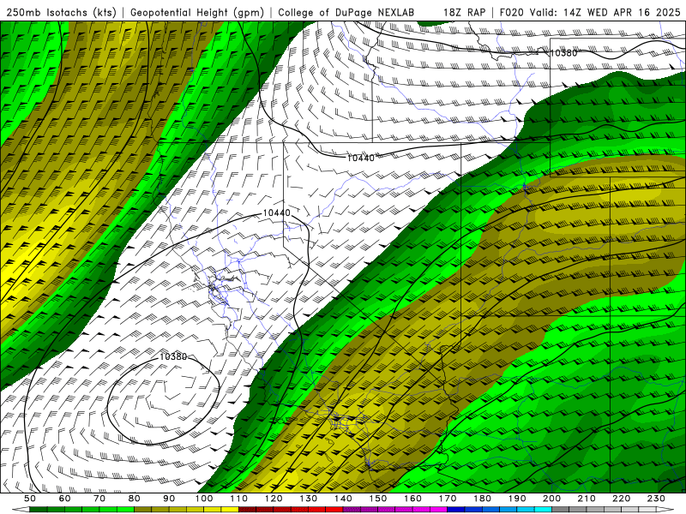Click the 10440 label on the contour under the horizontal state border
Screen dimensions: 686x514
pyautogui.click(x=360, y=158)
